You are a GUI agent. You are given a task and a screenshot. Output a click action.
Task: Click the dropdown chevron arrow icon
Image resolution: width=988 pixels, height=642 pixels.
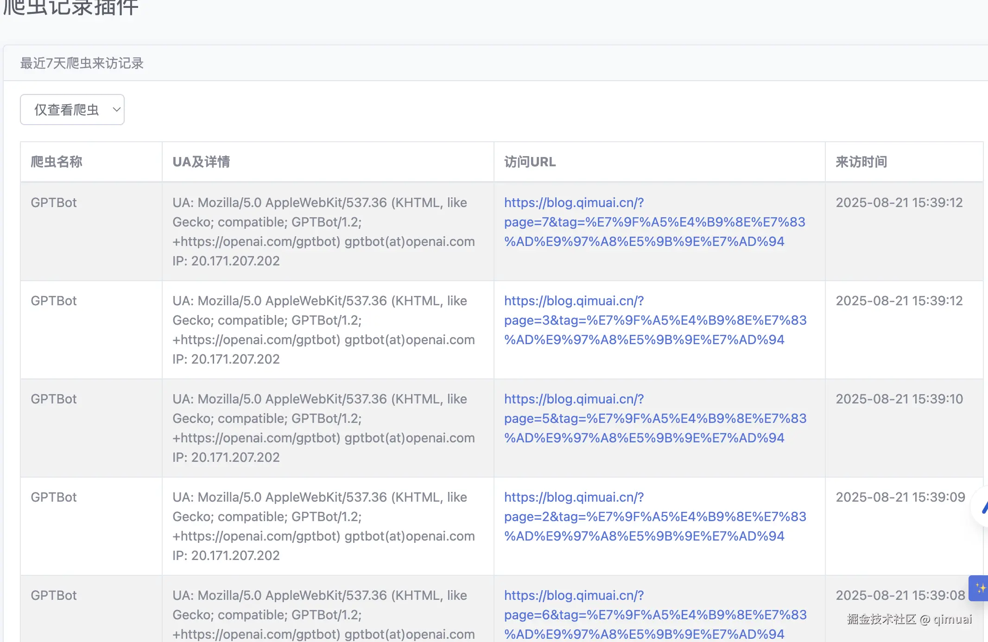click(x=116, y=110)
